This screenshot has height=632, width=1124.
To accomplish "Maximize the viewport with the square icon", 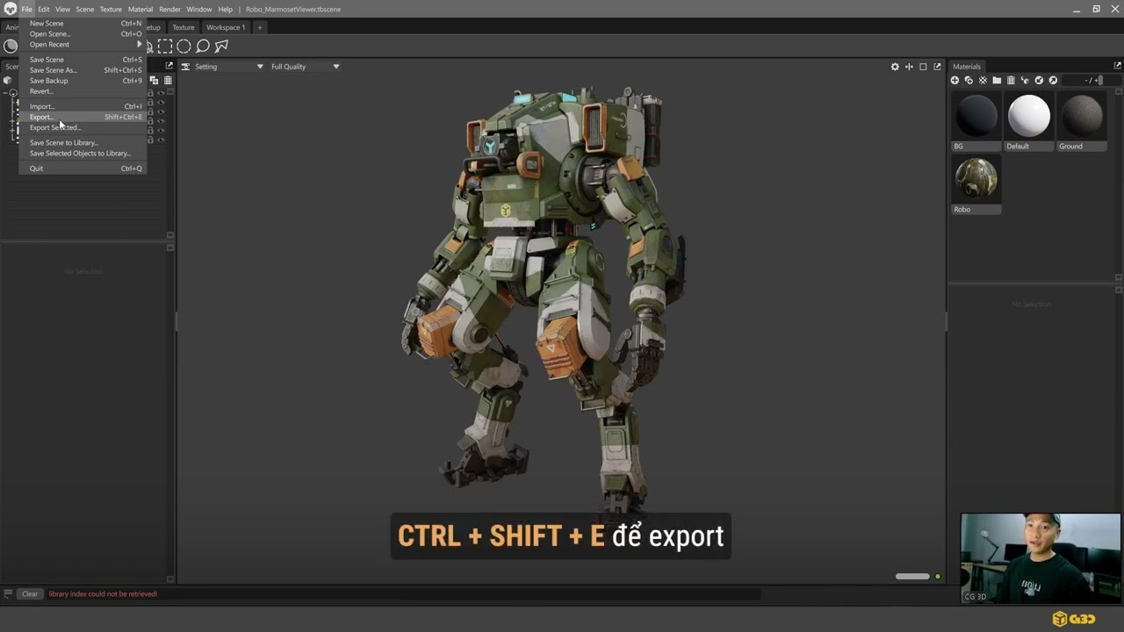I will 923,67.
